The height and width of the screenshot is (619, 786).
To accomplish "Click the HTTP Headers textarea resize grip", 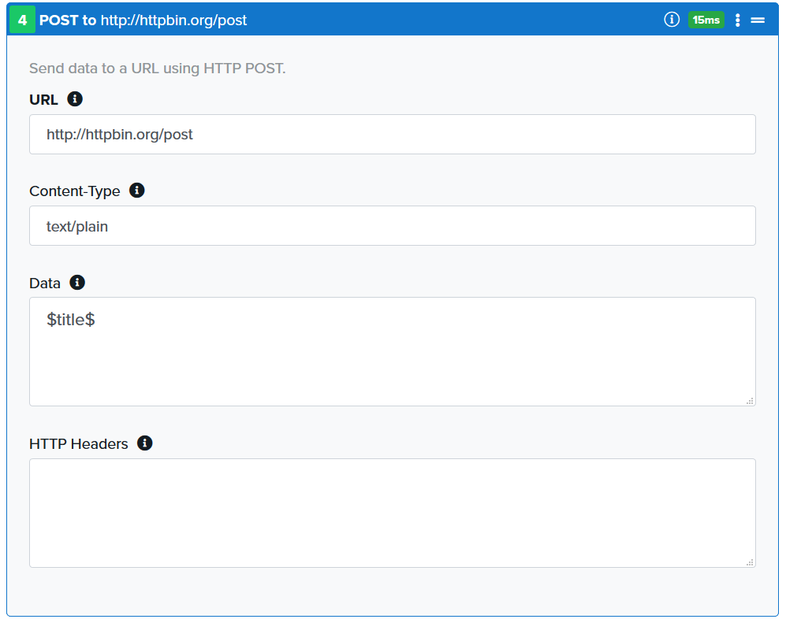I will [750, 562].
